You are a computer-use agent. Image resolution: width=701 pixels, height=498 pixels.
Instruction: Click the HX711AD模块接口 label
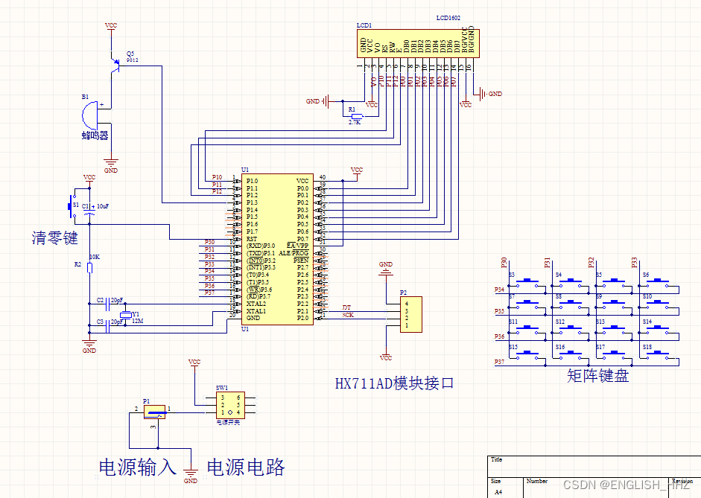tap(395, 383)
